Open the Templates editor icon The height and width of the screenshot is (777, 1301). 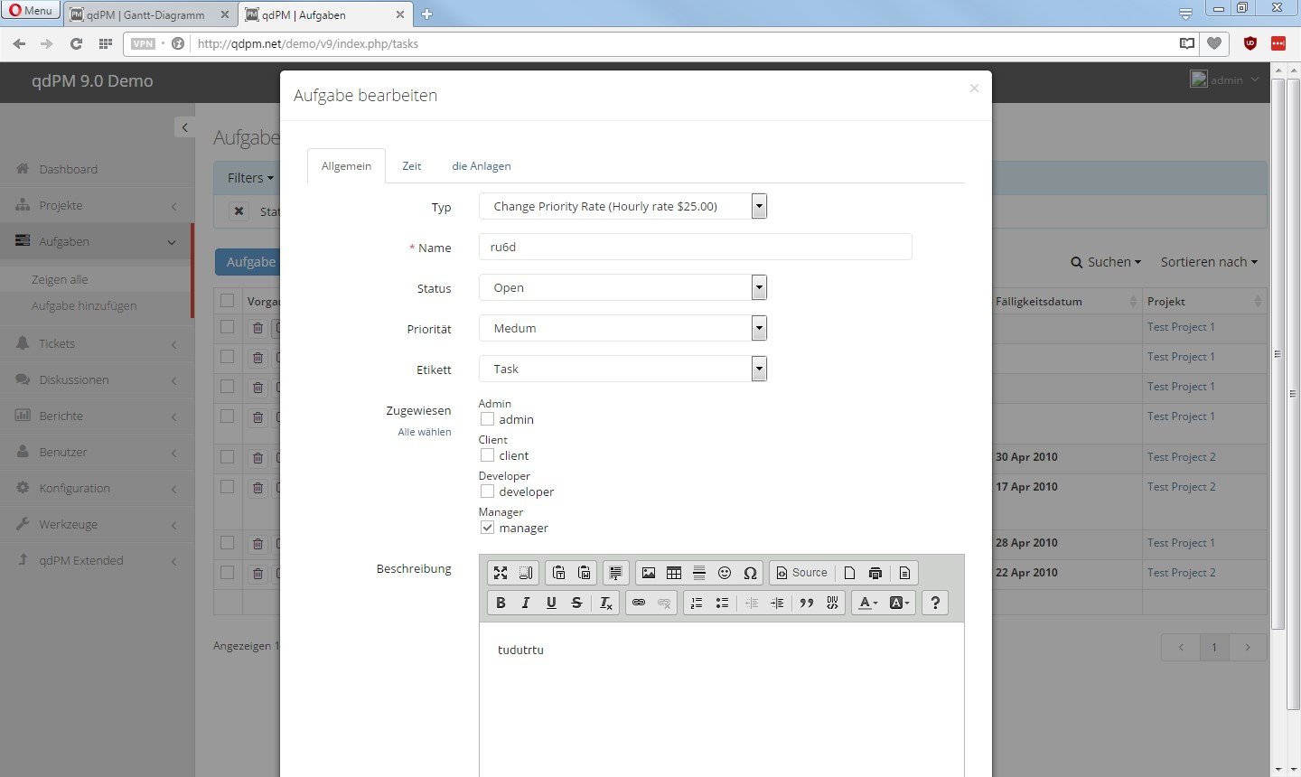pos(904,573)
